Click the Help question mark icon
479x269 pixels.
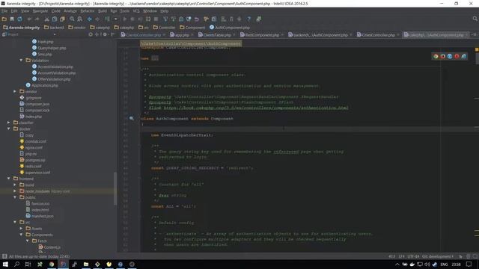click(x=249, y=19)
